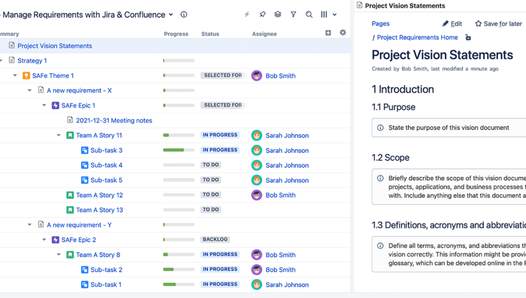Click the Edit page button
The width and height of the screenshot is (526, 298).
tap(452, 24)
